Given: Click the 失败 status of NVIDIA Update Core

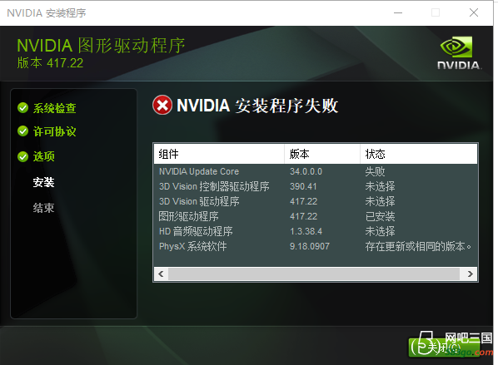Looking at the screenshot, I should (x=375, y=171).
